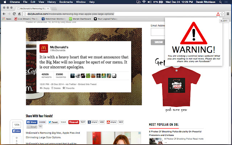Click the red warning triangle extension icon
This screenshot has height=145, width=232.
[218, 14]
